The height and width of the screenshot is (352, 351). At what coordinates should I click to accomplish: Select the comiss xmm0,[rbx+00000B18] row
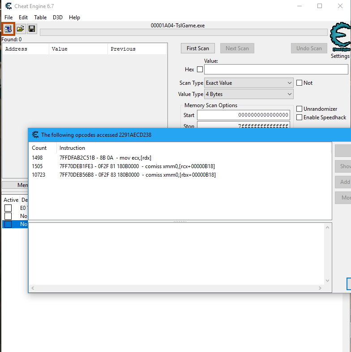[180, 175]
